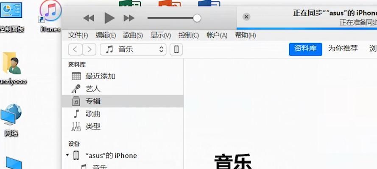This screenshot has height=169, width=377.
Task: Go forward with right arrow button
Action: [89, 49]
